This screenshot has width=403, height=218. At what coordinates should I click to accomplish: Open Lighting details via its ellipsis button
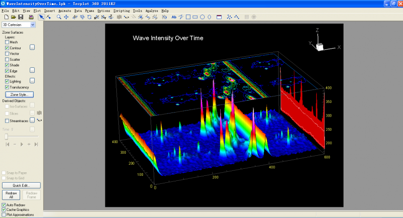point(32,81)
